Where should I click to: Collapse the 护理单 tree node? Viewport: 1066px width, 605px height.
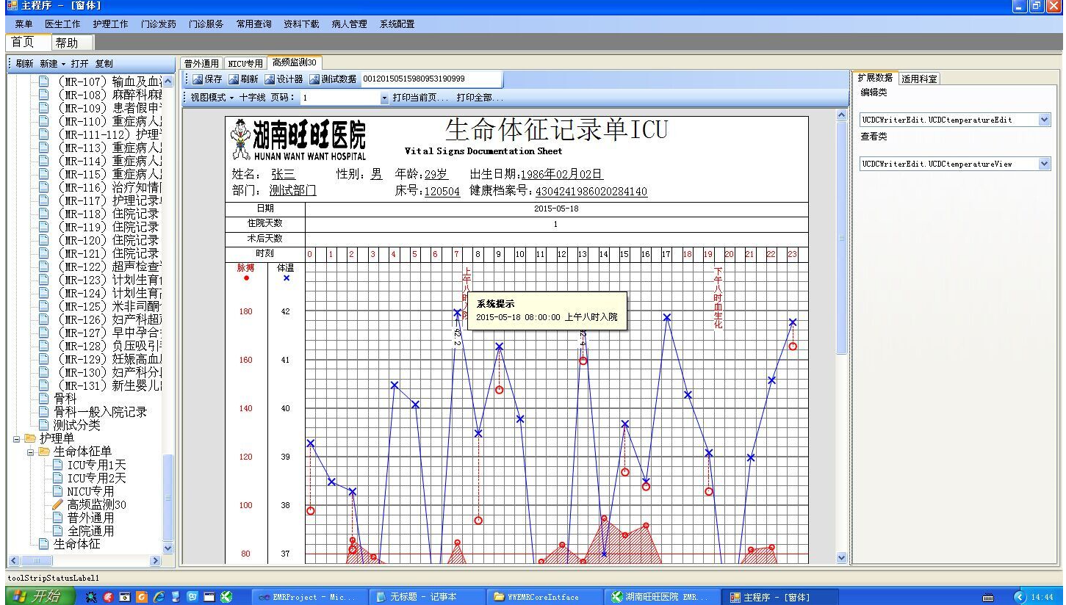coord(17,438)
